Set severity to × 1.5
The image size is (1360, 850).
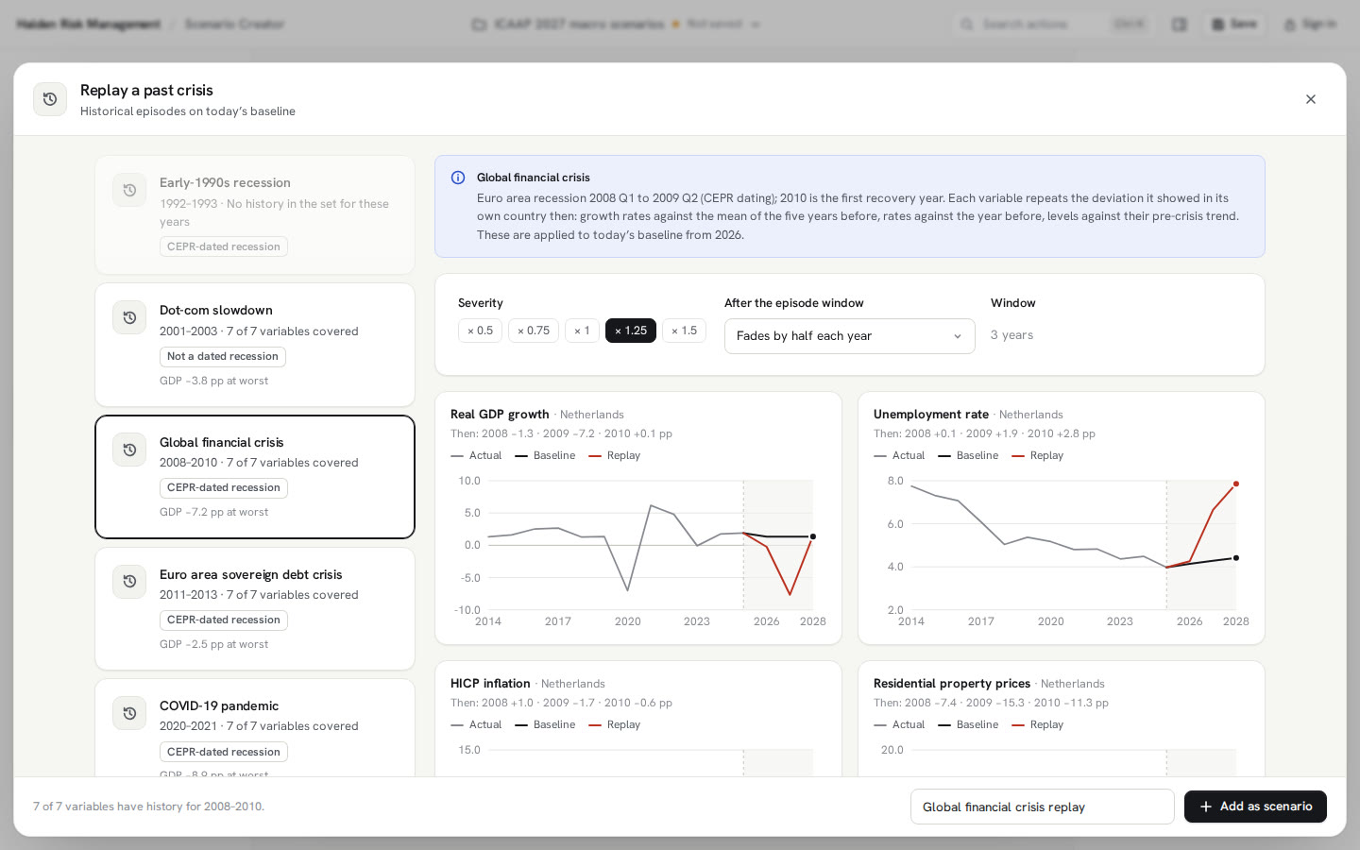tap(684, 331)
